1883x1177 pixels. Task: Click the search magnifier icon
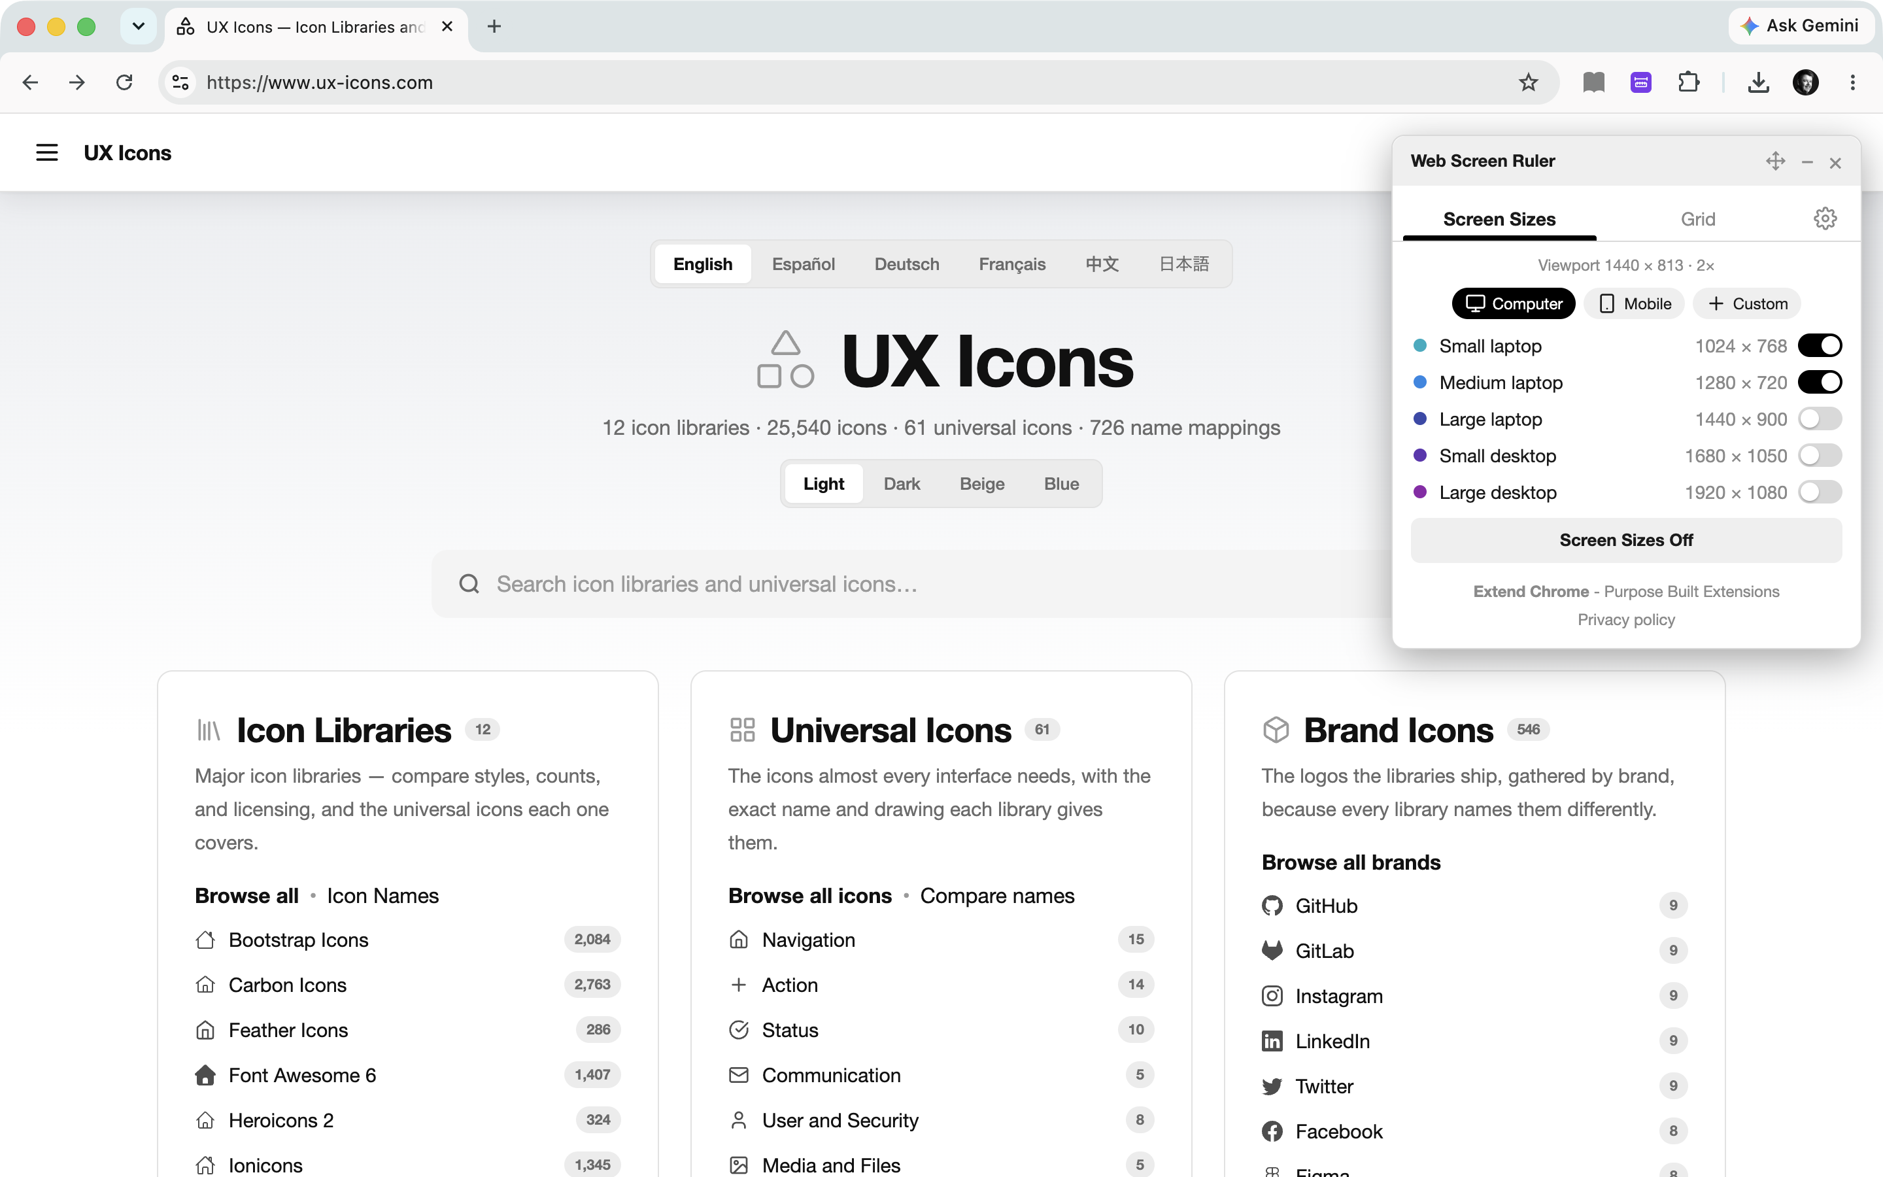click(469, 584)
